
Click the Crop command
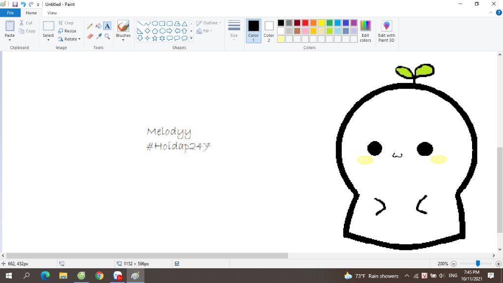[66, 23]
